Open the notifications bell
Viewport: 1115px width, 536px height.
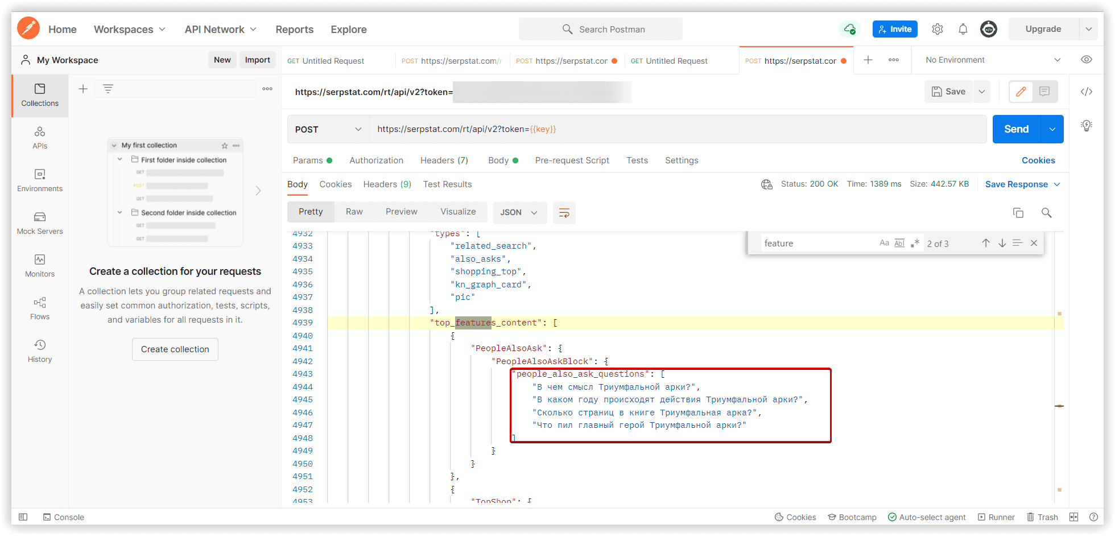click(x=963, y=29)
